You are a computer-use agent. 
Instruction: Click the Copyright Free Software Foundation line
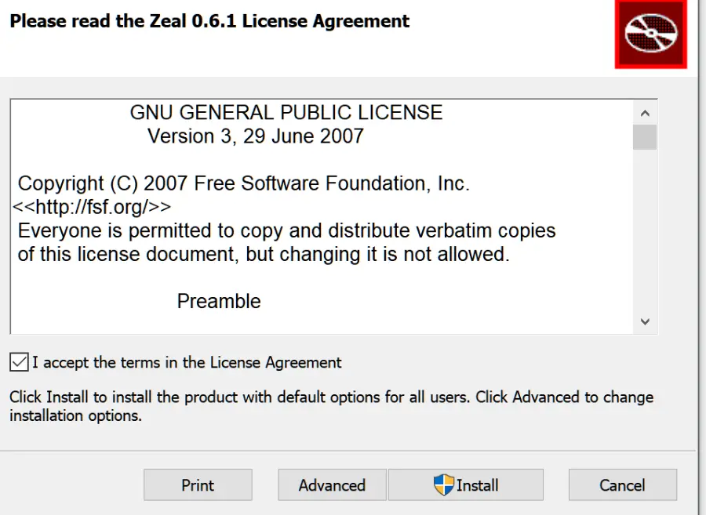244,183
